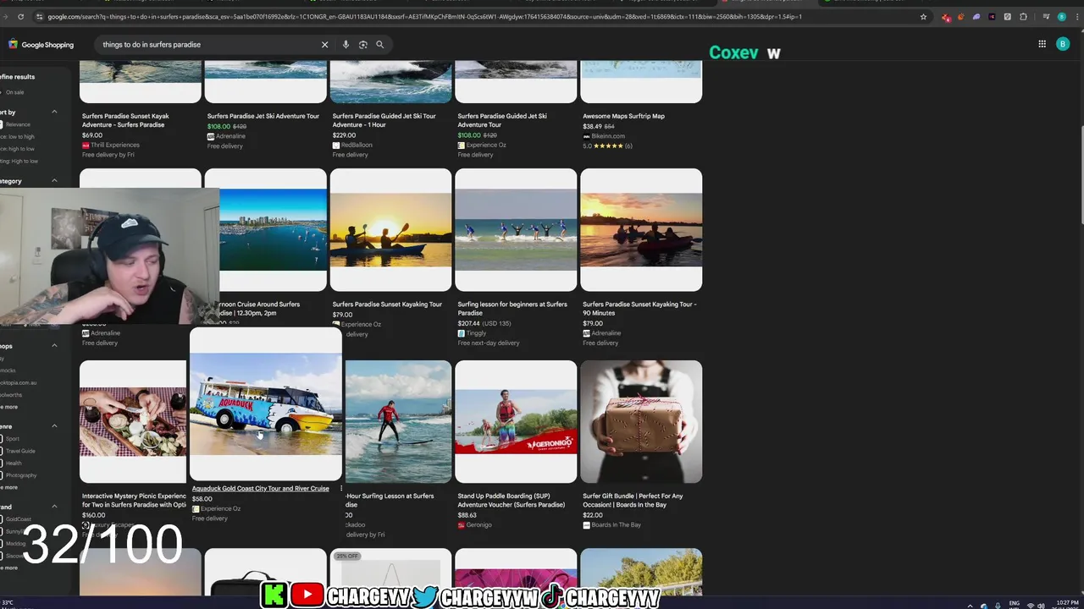Image resolution: width=1084 pixels, height=609 pixels.
Task: Click the sunset kayaking pair thumbnail
Action: (x=390, y=229)
